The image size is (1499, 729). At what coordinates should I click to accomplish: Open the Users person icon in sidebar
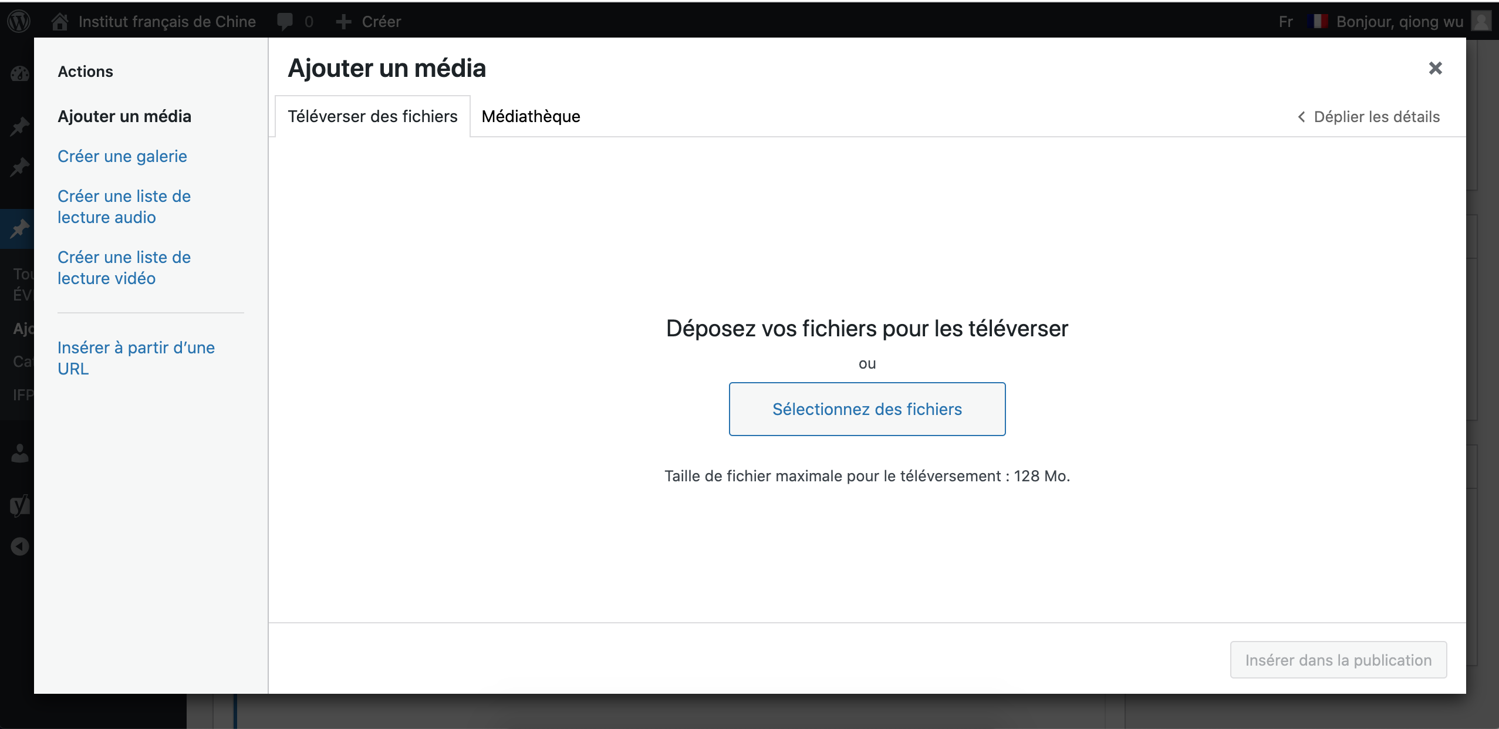pyautogui.click(x=20, y=453)
